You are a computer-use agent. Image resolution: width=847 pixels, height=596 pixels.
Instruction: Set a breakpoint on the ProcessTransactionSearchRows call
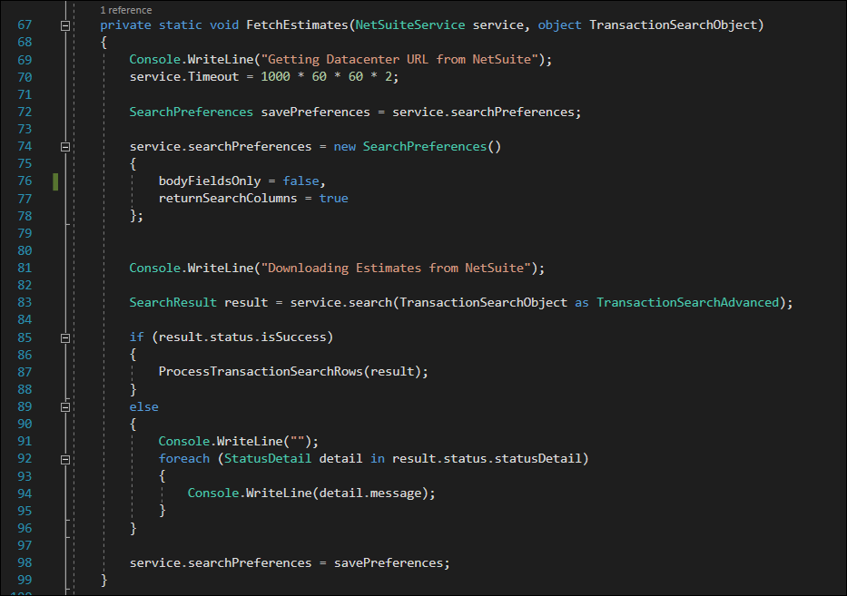11,371
